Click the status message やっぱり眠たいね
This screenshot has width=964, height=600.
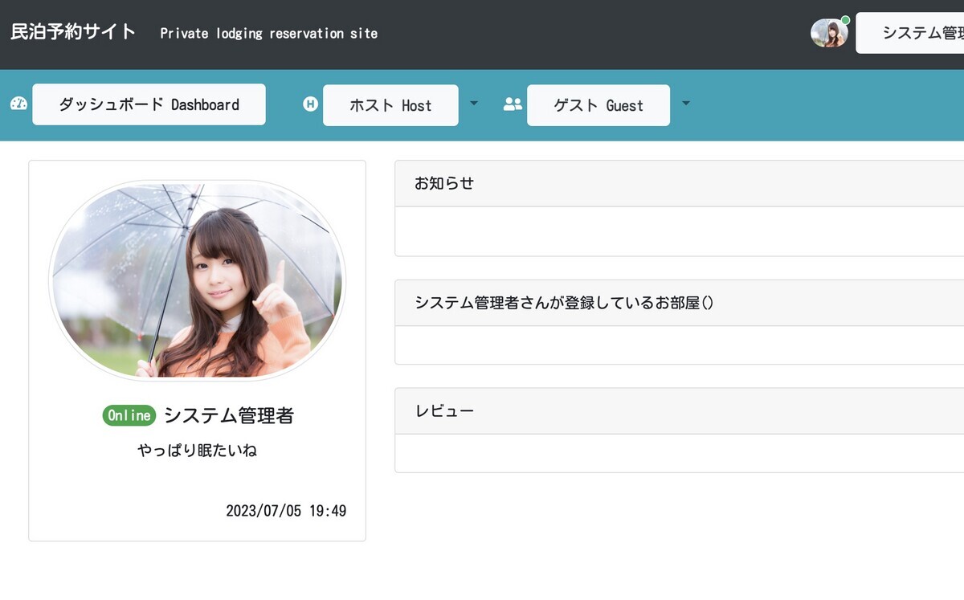tap(196, 451)
